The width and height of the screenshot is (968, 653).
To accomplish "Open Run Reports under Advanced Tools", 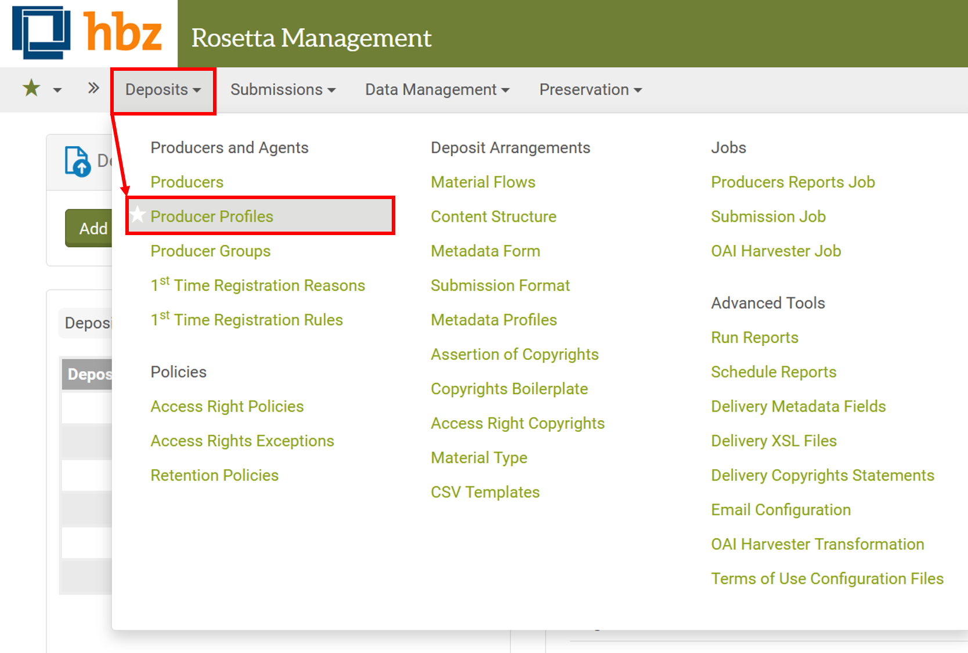I will 754,337.
